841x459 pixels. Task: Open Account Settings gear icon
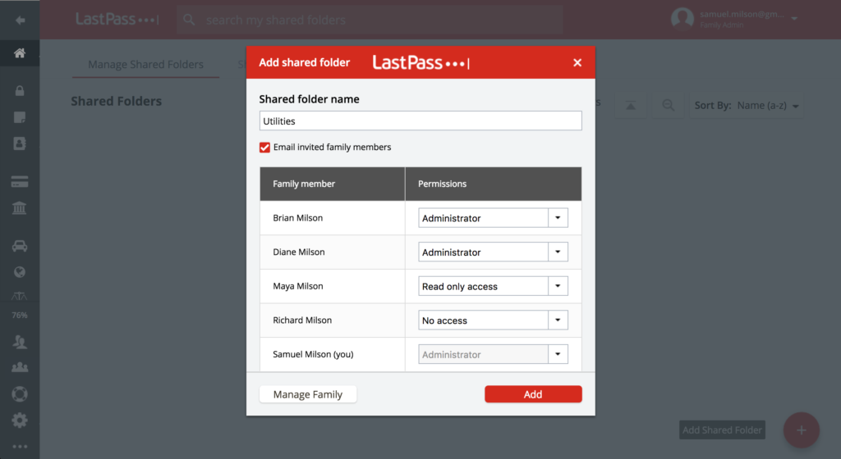[x=20, y=420]
